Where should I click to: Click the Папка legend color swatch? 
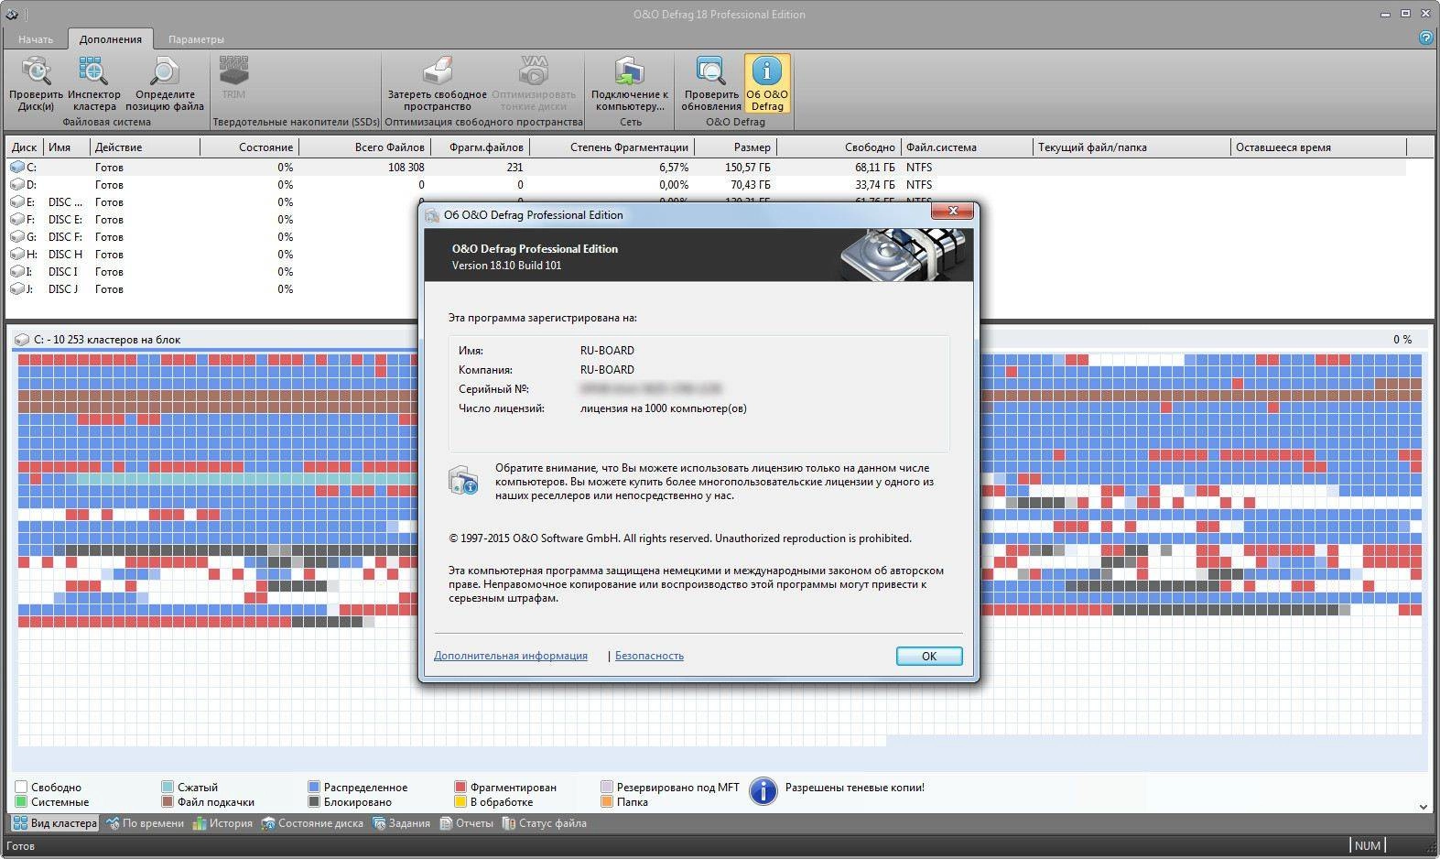click(607, 802)
